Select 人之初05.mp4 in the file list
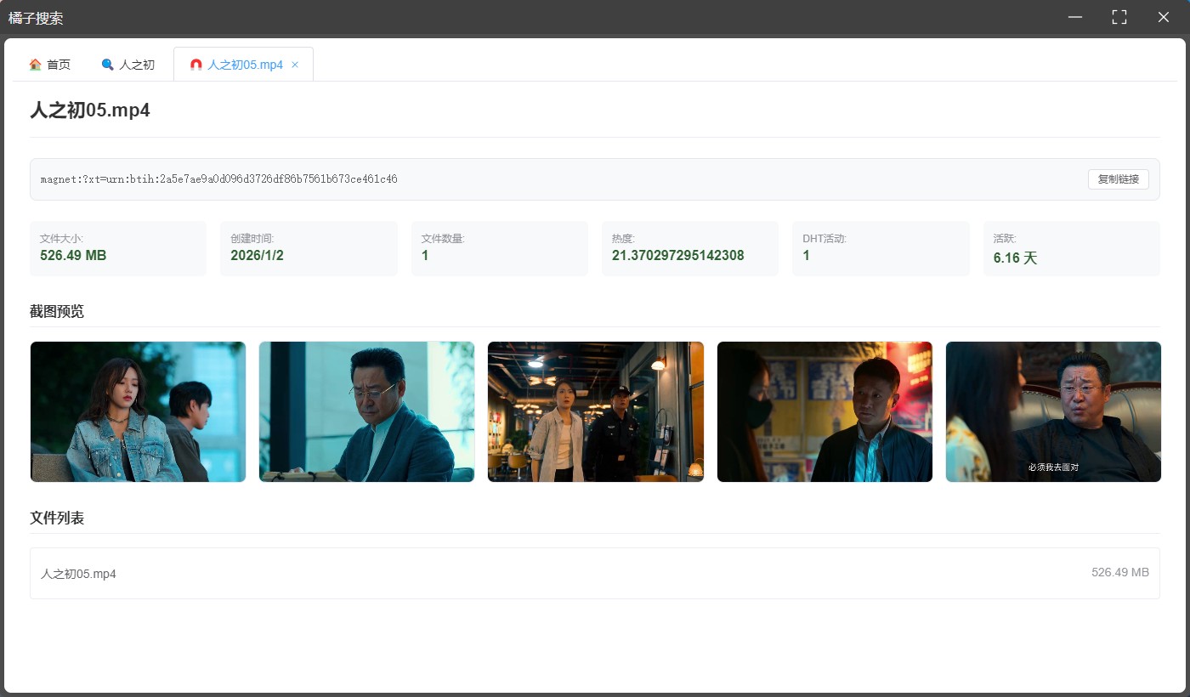This screenshot has width=1190, height=697. [595, 573]
